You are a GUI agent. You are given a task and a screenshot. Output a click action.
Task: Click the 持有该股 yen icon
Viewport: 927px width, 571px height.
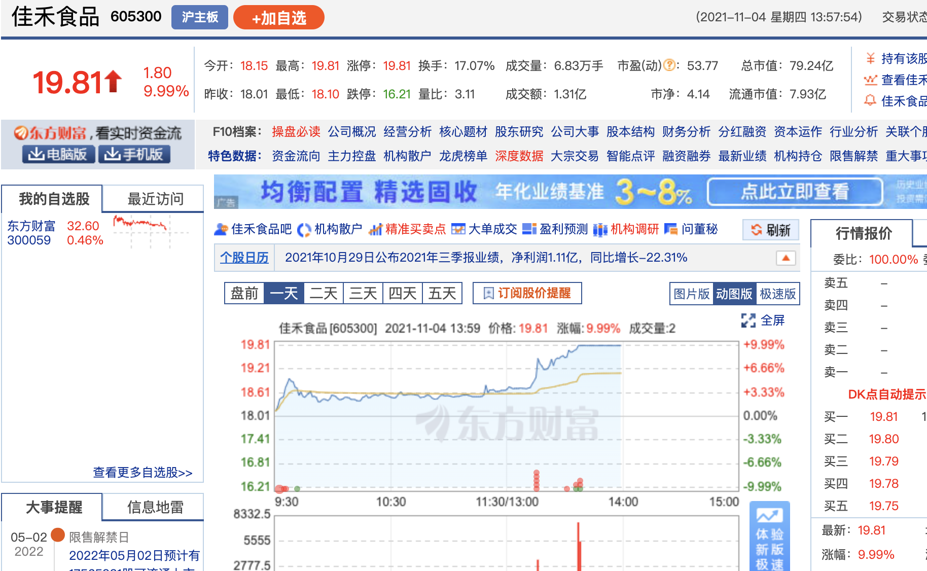pos(871,58)
